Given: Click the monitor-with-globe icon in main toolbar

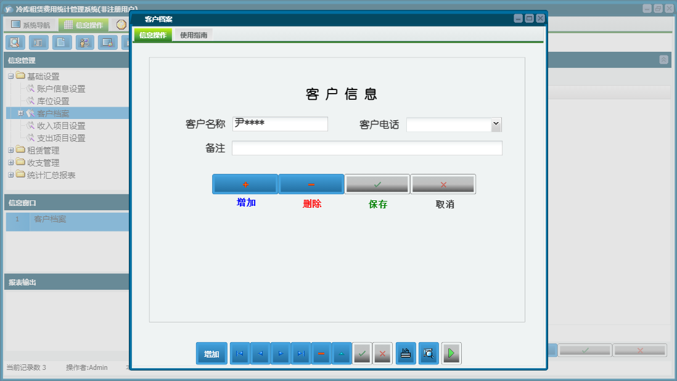Looking at the screenshot, I should [107, 43].
